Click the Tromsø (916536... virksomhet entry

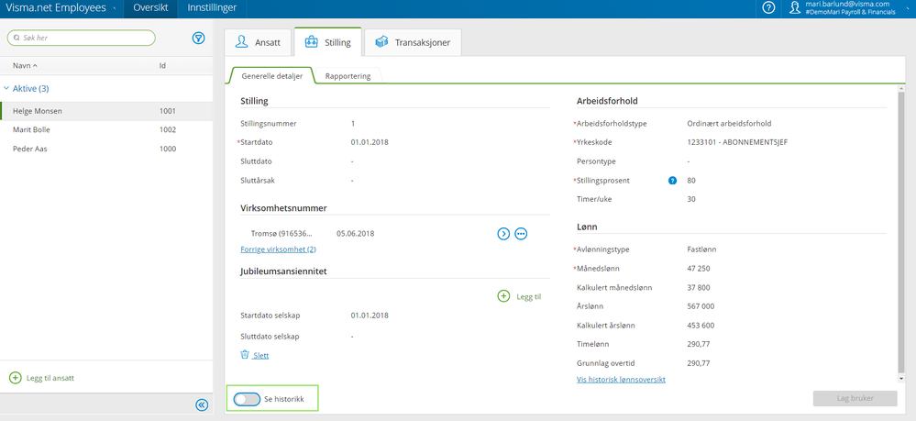281,233
